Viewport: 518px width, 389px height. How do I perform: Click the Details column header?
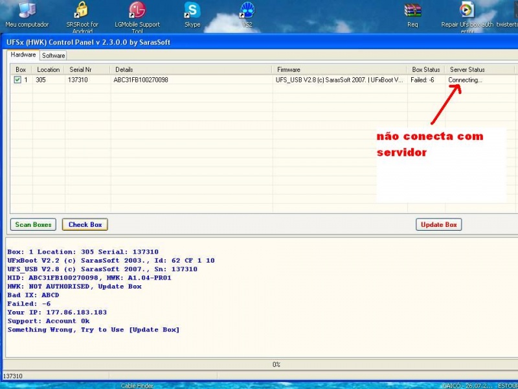pos(191,69)
